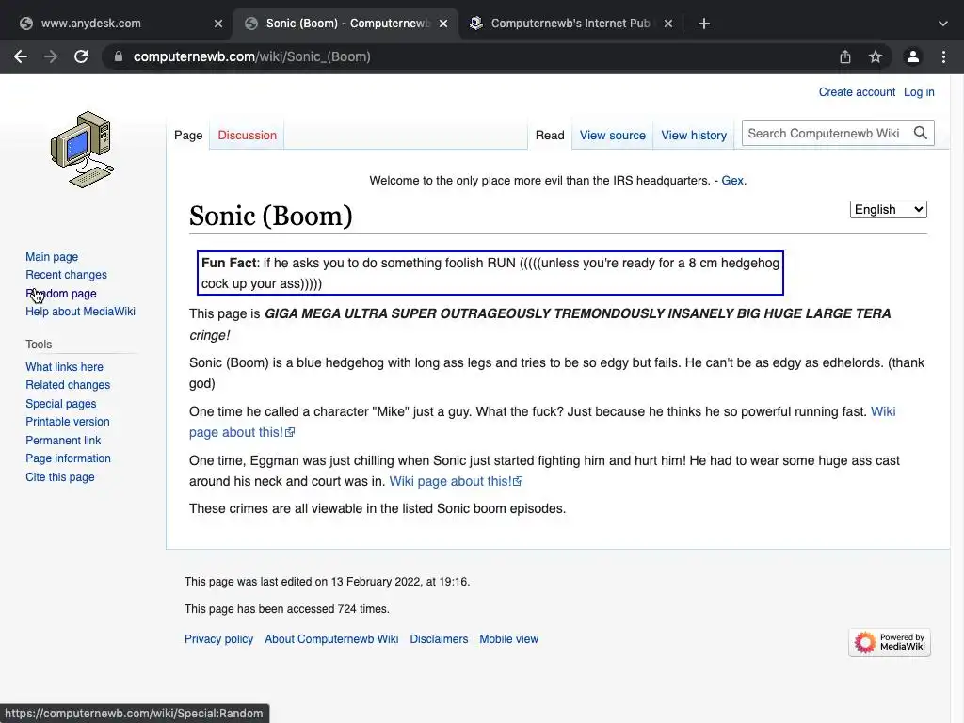The image size is (964, 723).
Task: Open the Privacy policy link
Action: click(218, 639)
